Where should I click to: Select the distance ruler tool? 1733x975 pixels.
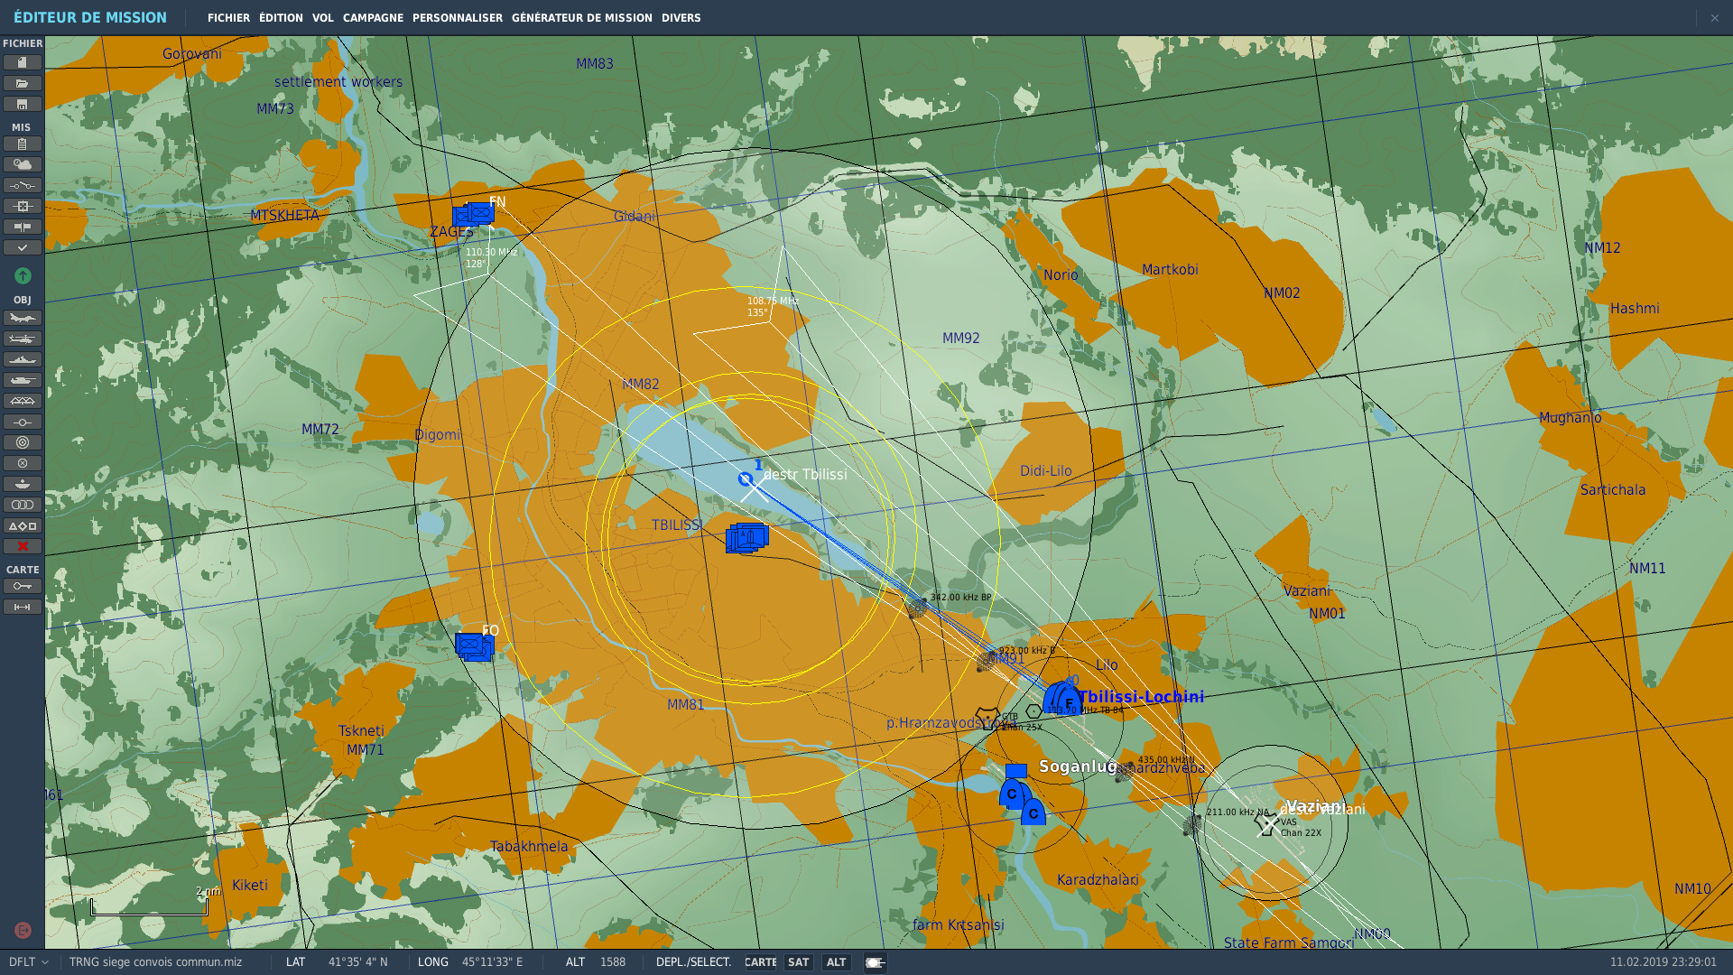[x=23, y=607]
